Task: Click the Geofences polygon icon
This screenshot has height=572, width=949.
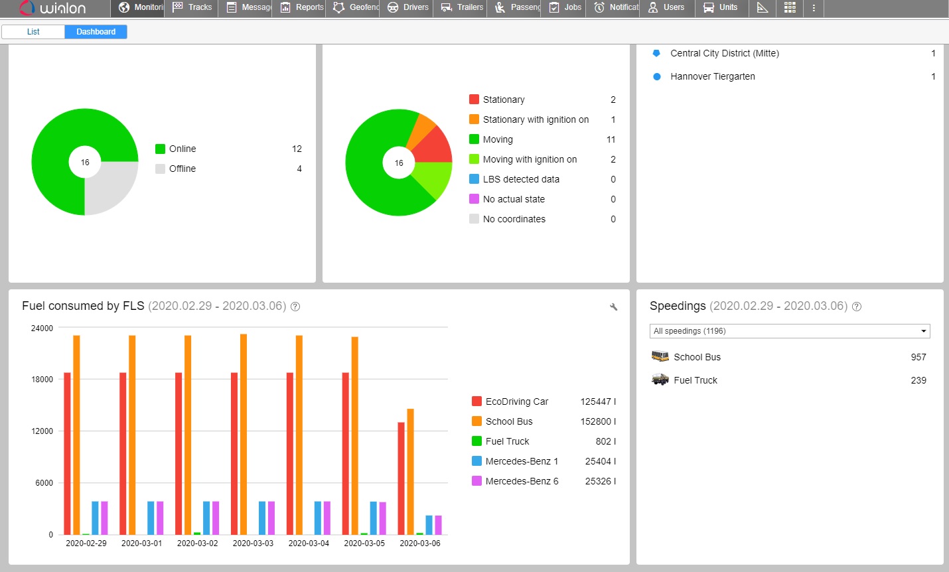Action: [338, 7]
